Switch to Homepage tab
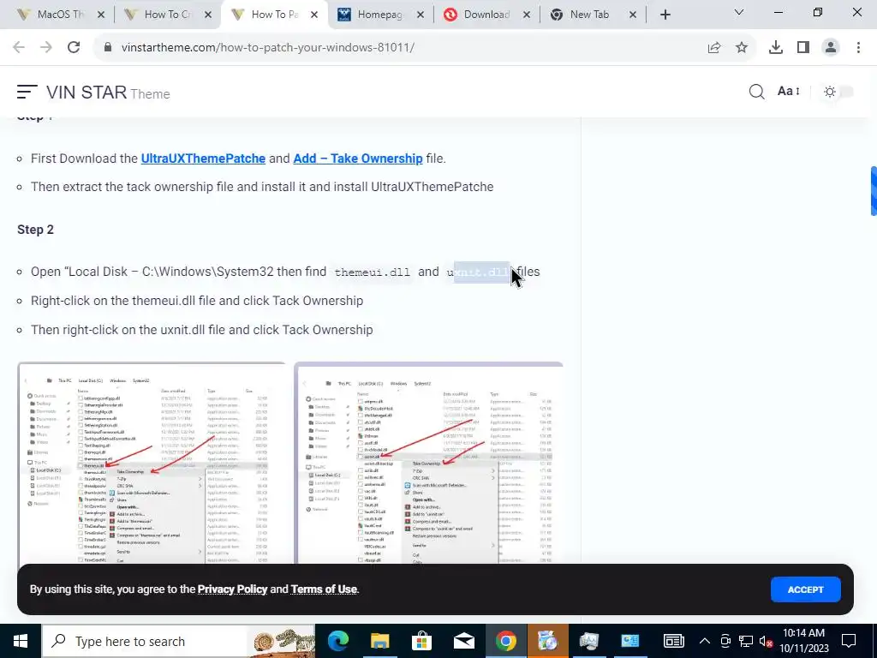 click(x=380, y=15)
